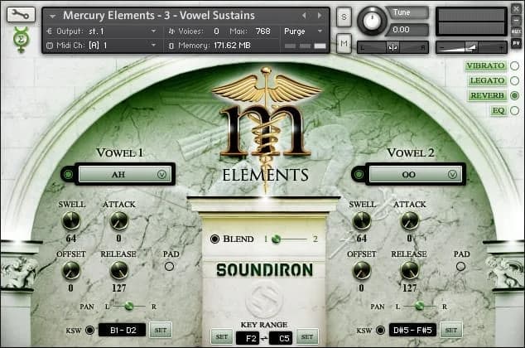
Task: Set the low key range with left SET button
Action: [x=222, y=336]
